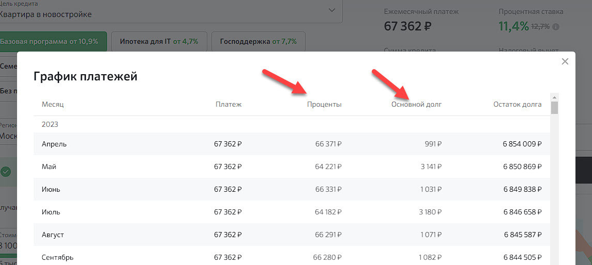Click the green checkmark icon behind dialog
This screenshot has height=265, width=592.
click(x=5, y=172)
